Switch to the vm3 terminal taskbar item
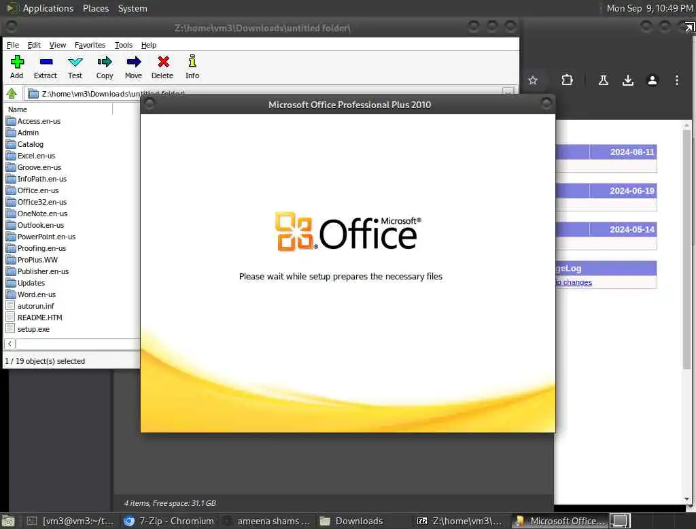Viewport: 696px width, 529px height. (70, 521)
